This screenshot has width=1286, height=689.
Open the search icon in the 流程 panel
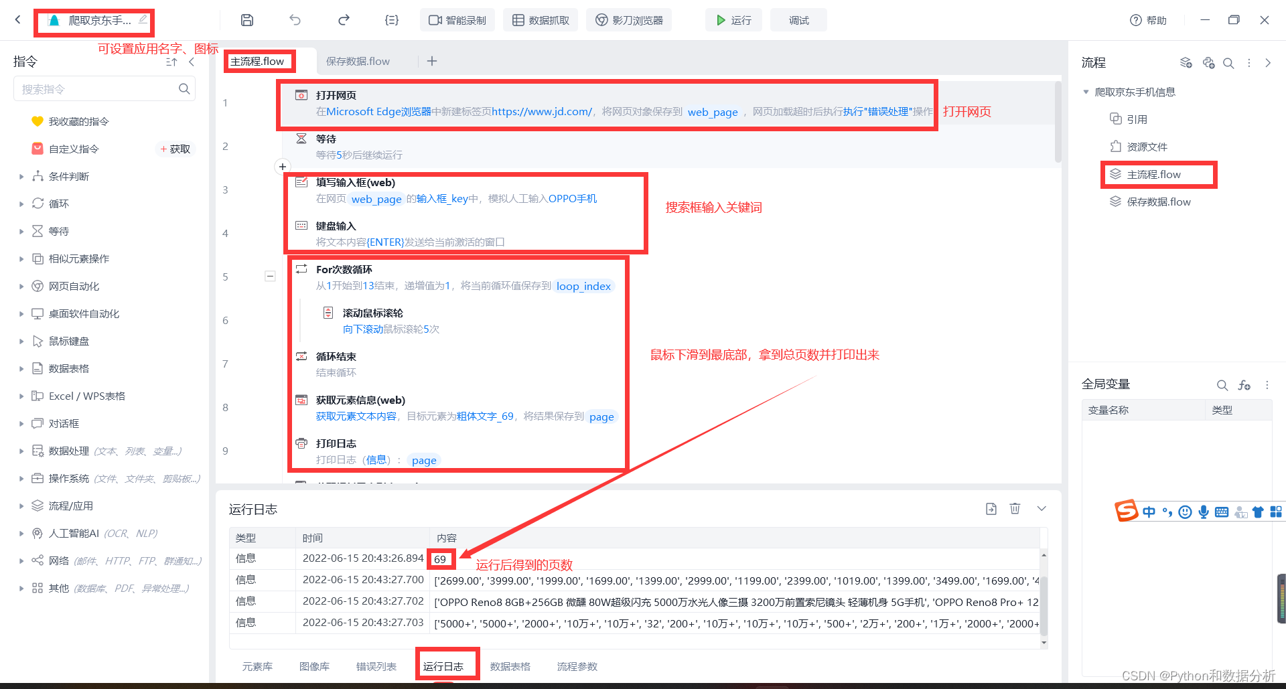coord(1228,62)
